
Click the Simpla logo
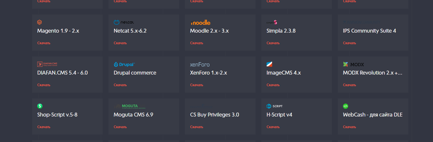[x=272, y=22]
